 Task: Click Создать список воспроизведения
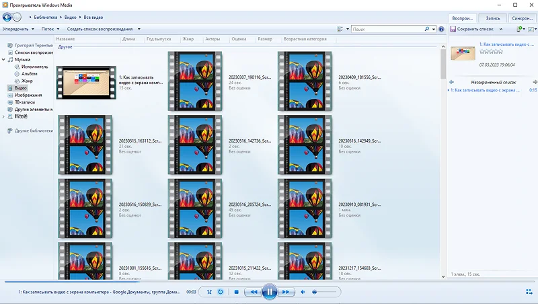[x=100, y=29]
